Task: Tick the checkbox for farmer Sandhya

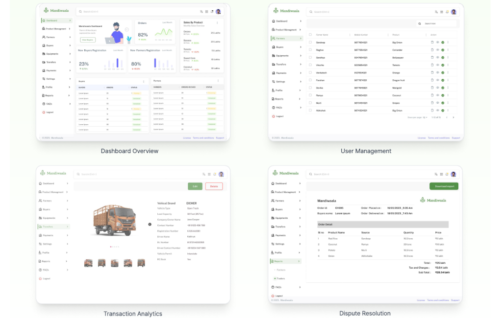Action: [x=310, y=58]
